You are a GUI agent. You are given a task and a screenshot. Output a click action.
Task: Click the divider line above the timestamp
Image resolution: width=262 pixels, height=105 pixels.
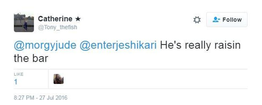[130, 89]
